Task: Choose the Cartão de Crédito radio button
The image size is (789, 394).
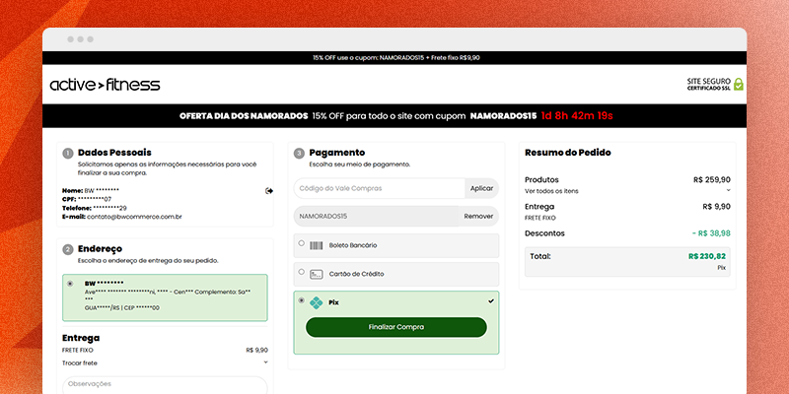Action: pos(301,272)
